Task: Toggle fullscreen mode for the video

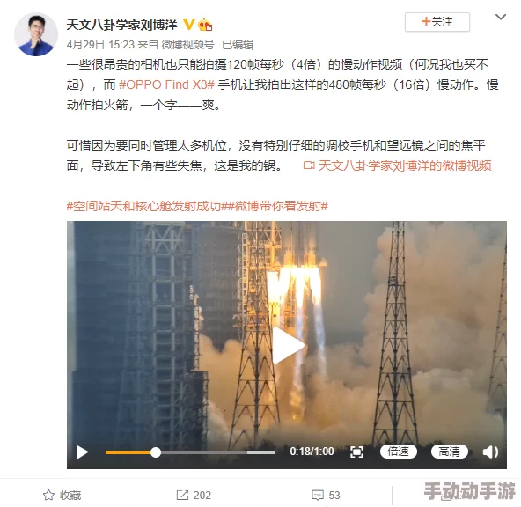Action: tap(356, 452)
